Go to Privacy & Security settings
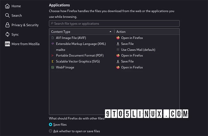Viewport: 208px width, 136px height. 22,25
